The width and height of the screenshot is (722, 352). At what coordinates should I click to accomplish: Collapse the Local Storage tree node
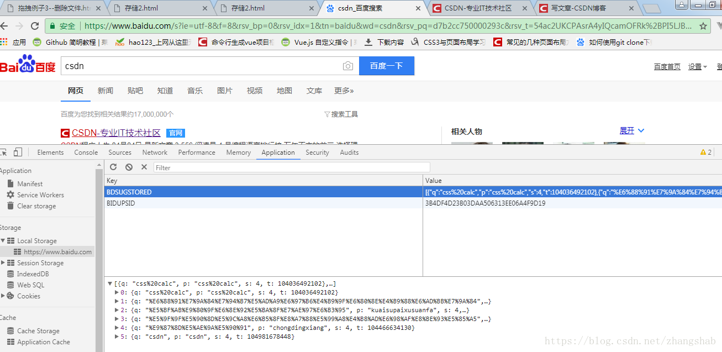pyautogui.click(x=3, y=241)
